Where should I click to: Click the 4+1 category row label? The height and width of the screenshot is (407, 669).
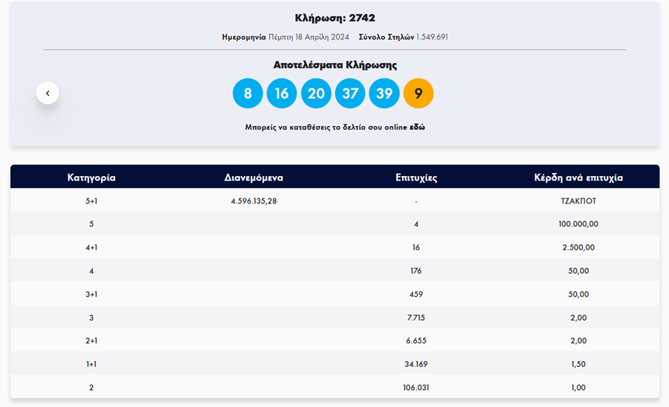[91, 247]
